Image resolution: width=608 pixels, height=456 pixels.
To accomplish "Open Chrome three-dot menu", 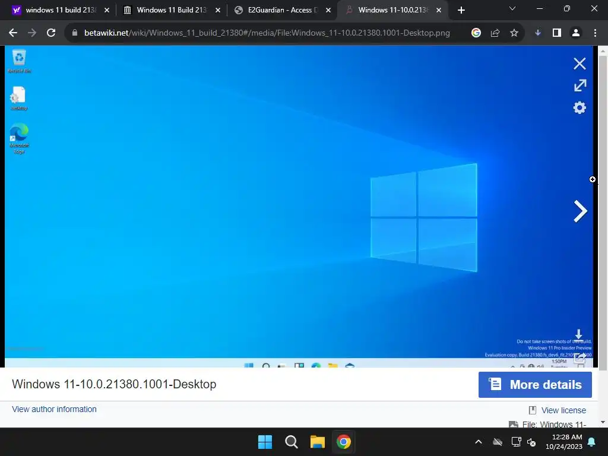I will 595,33.
